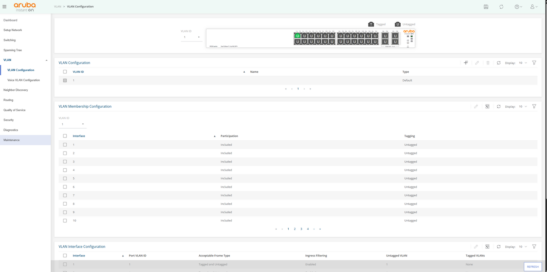The height and width of the screenshot is (272, 547).
Task: Click the edit-all icon in VLAN Interface Configuration
Action: pyautogui.click(x=487, y=246)
